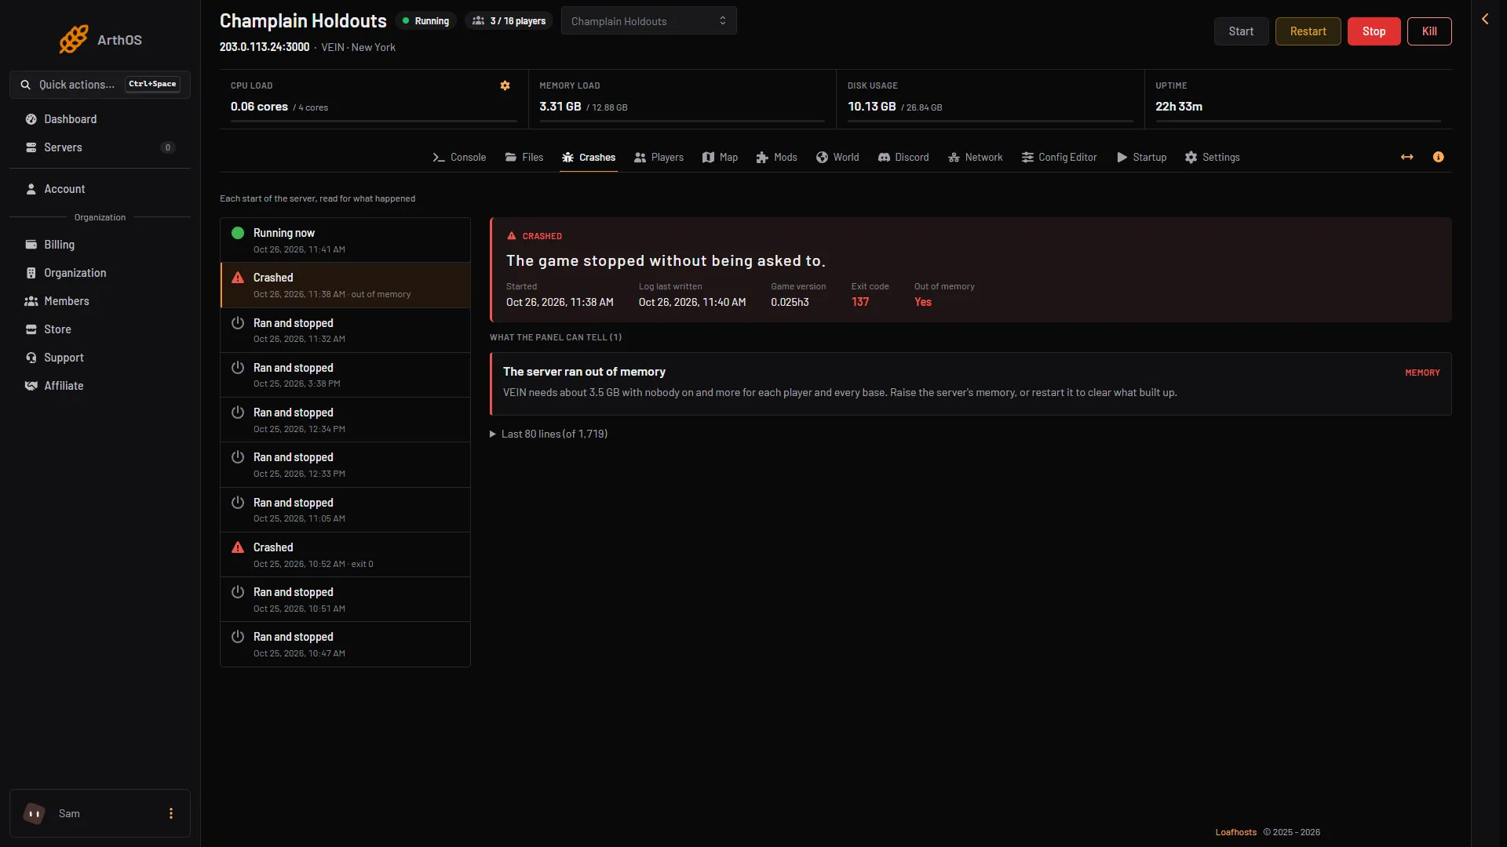
Task: Toggle the width expand arrows icon
Action: coord(1407,157)
